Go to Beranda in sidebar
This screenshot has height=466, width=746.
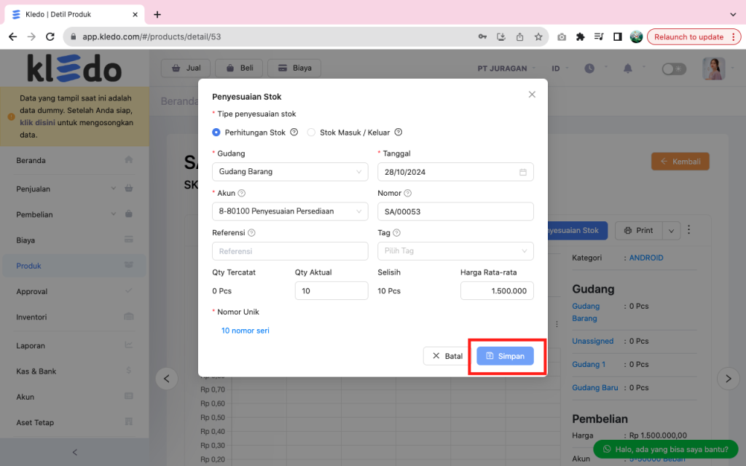[x=75, y=160]
